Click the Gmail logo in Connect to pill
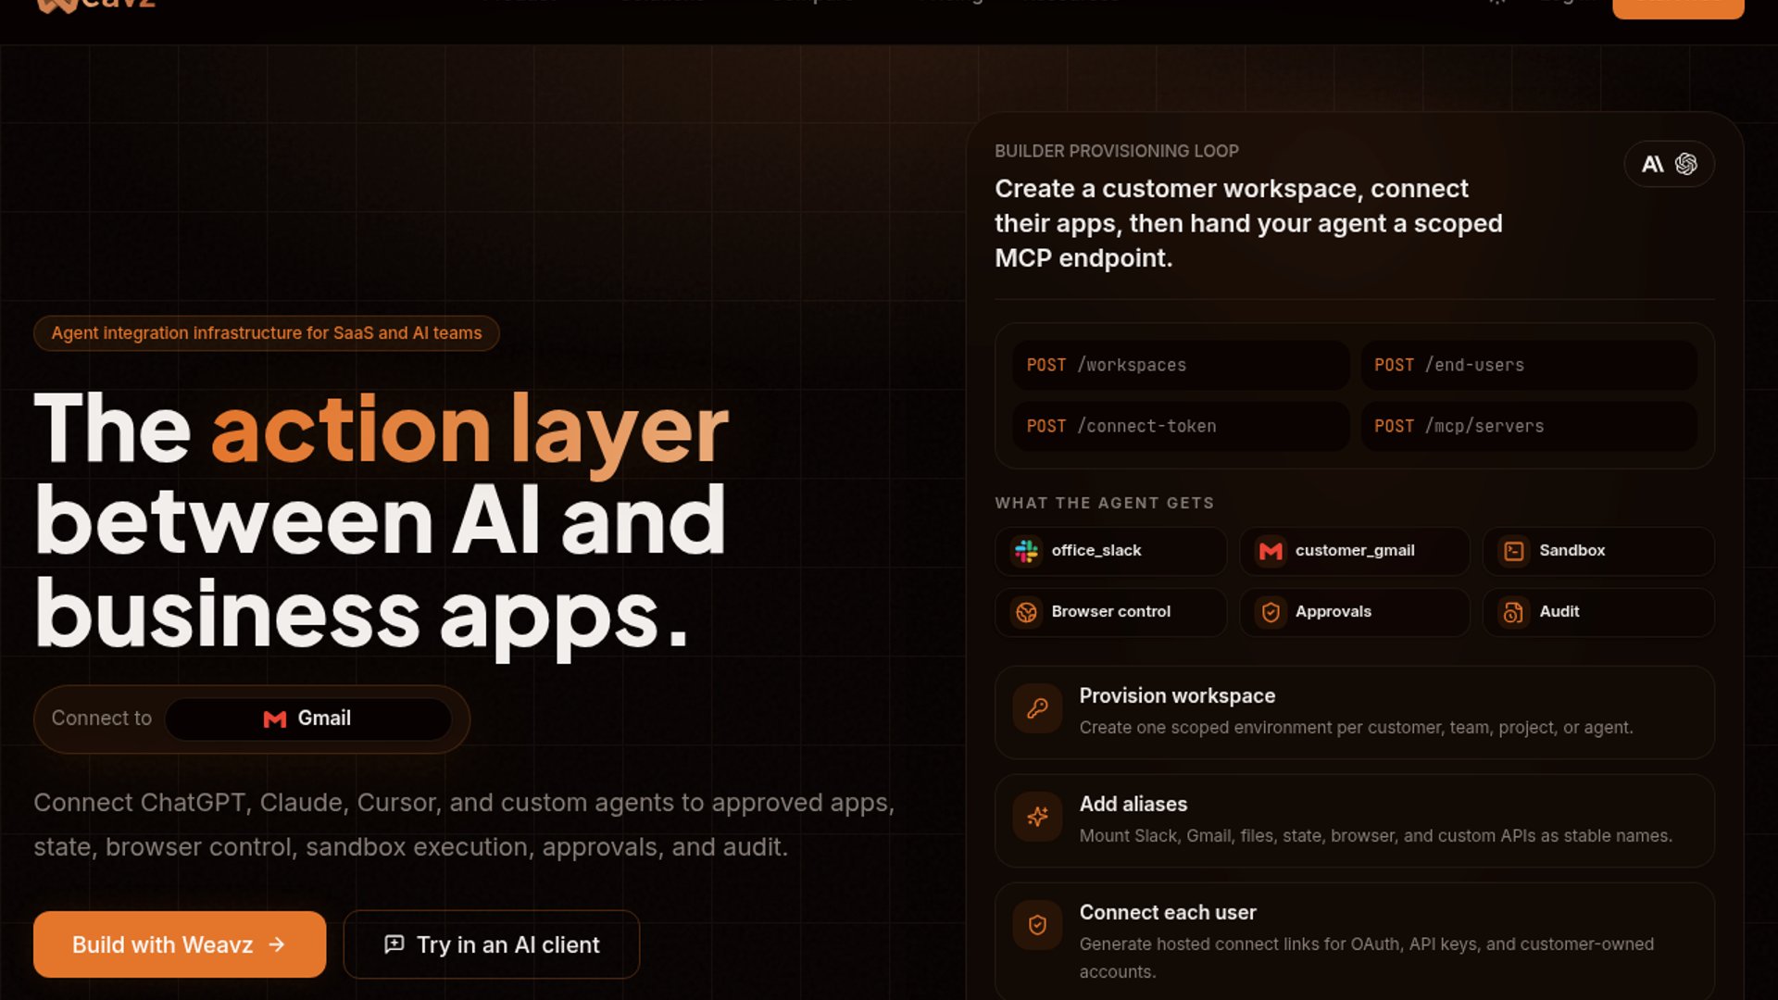This screenshot has height=1000, width=1778. coord(275,719)
